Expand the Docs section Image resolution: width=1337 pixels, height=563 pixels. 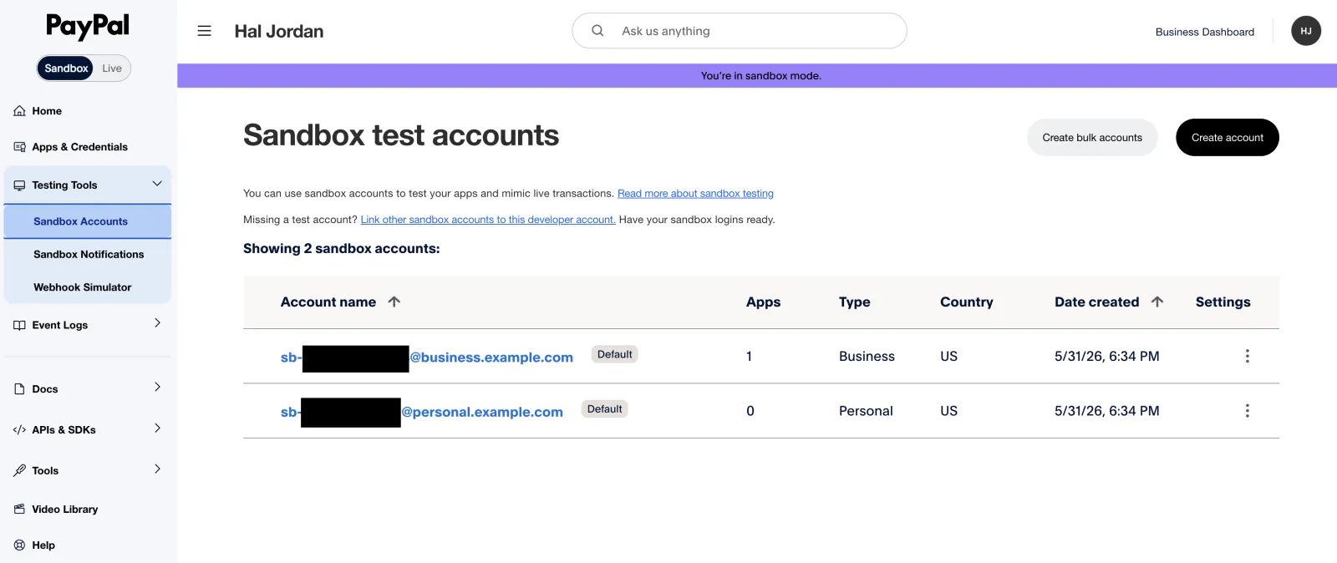(x=157, y=387)
